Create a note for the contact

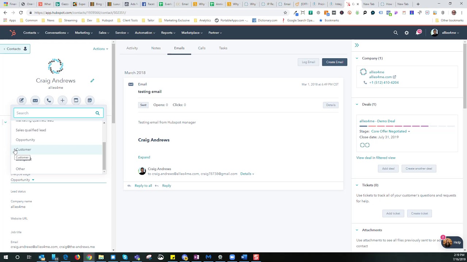coord(22,100)
